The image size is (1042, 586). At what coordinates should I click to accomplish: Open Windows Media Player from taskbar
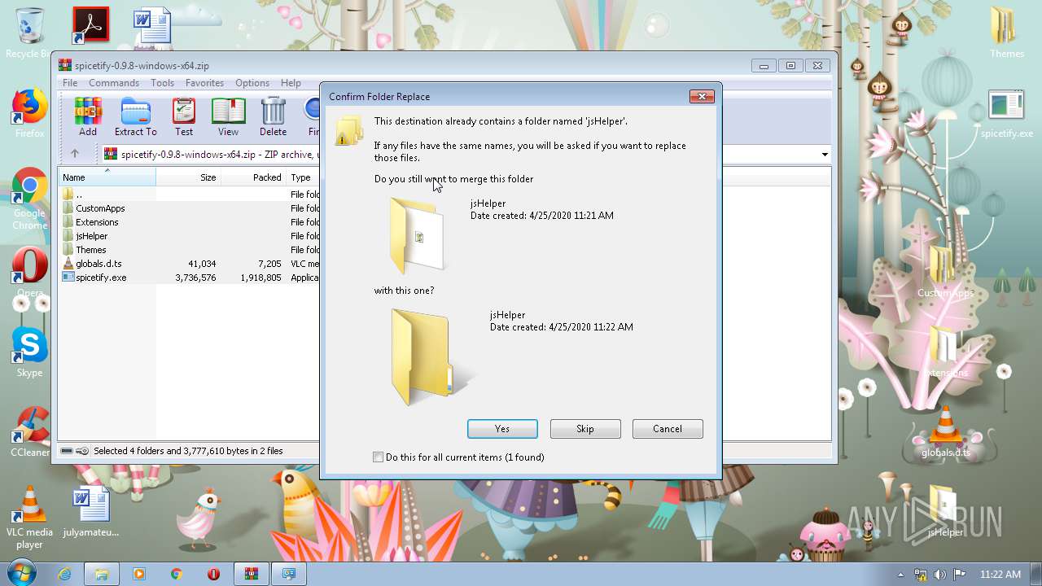(x=139, y=574)
